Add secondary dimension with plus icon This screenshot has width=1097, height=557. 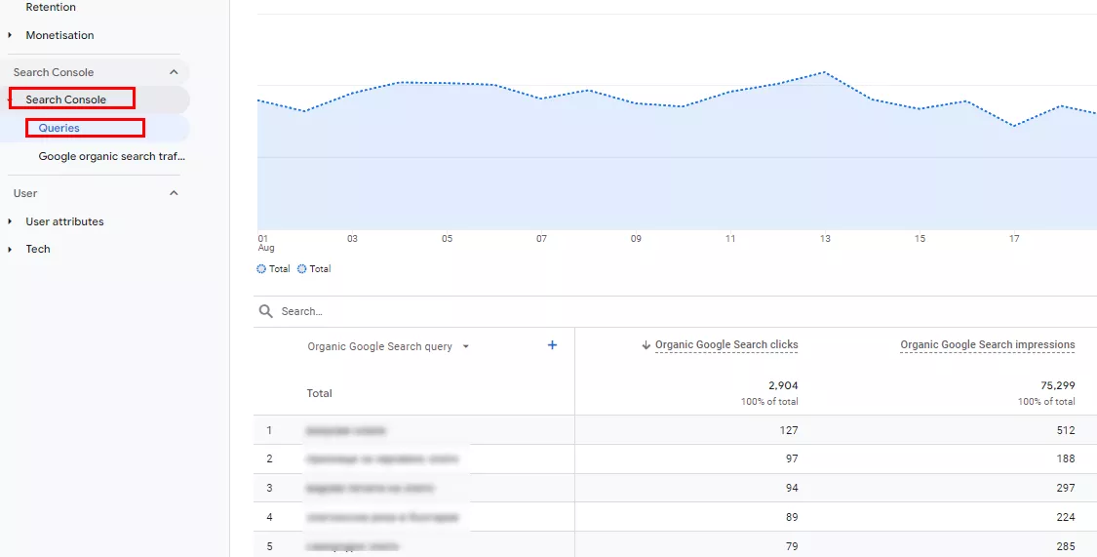pyautogui.click(x=552, y=345)
